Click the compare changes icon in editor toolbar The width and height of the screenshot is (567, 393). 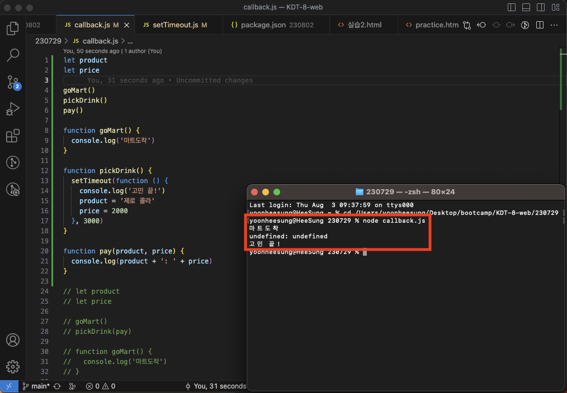pyautogui.click(x=467, y=25)
